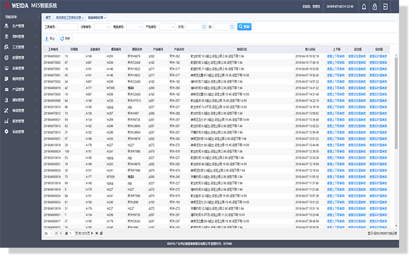Click the bar chart report sidebar icon
The width and height of the screenshot is (409, 255).
tap(6, 121)
